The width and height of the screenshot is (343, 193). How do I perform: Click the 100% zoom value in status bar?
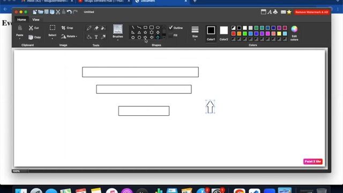[16, 171]
